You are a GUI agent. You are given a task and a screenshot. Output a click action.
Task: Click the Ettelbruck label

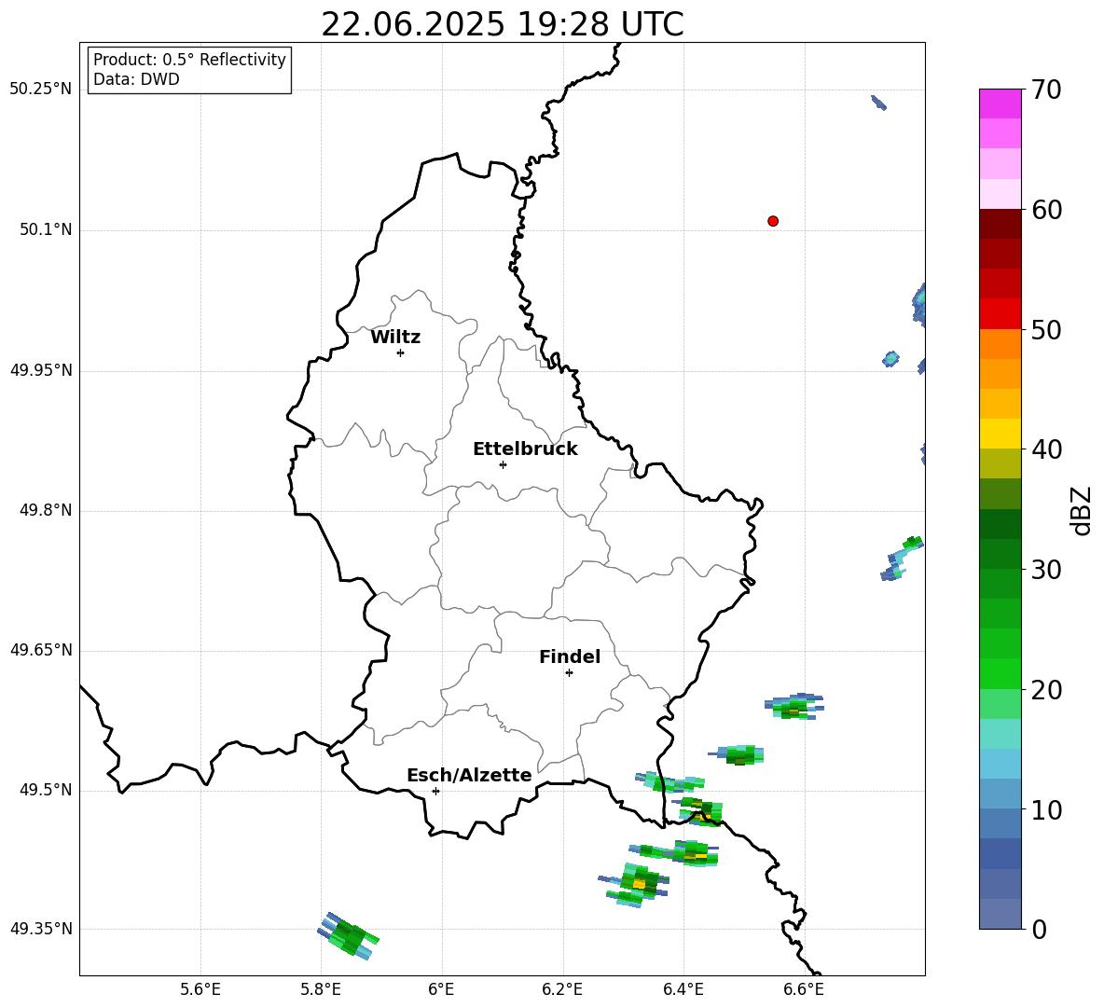(525, 449)
